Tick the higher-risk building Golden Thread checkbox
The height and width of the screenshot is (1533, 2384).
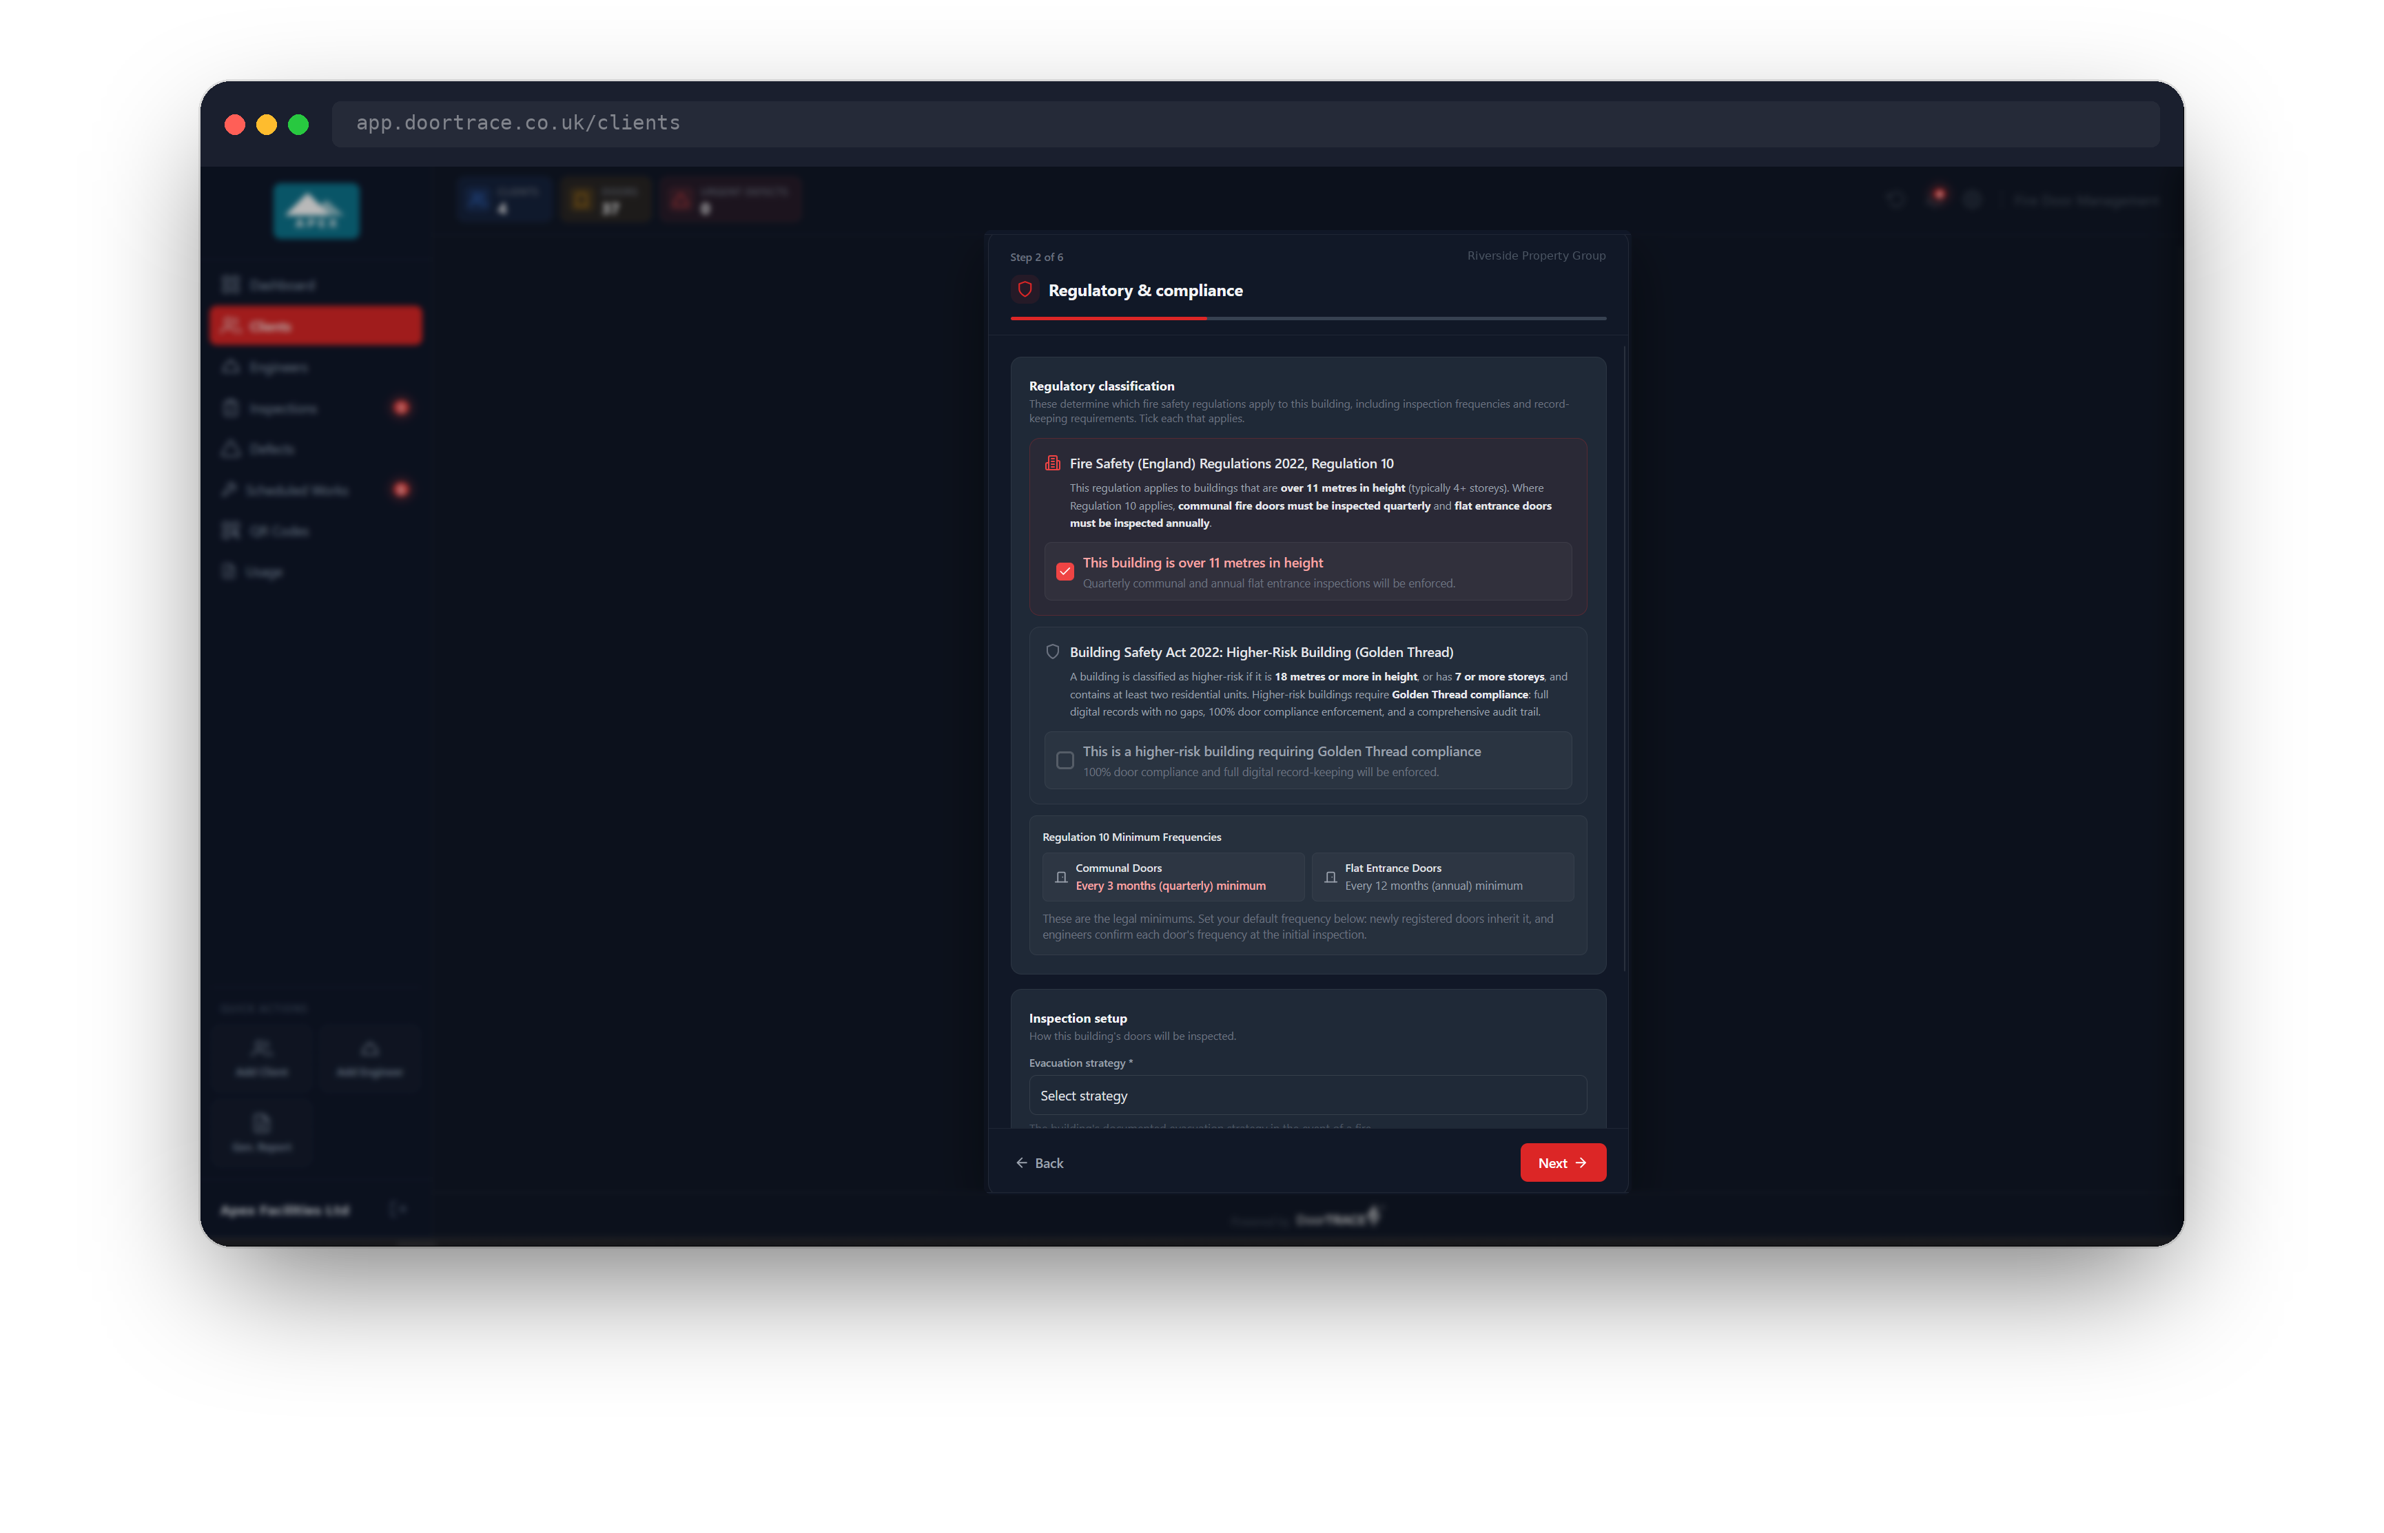click(x=1065, y=760)
